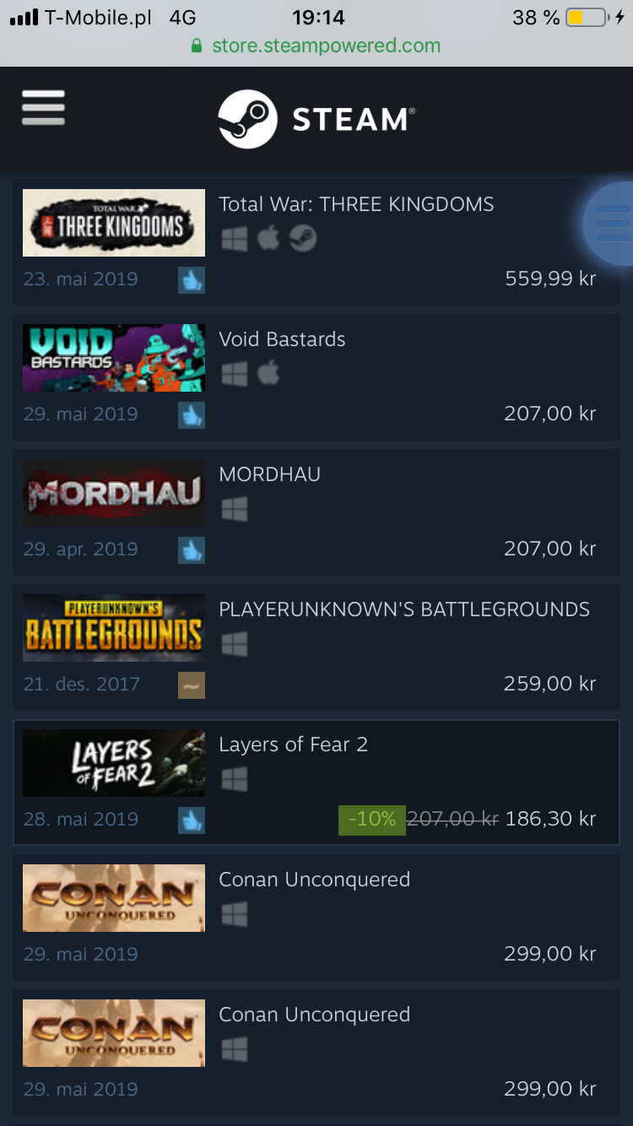Viewport: 633px width, 1126px height.
Task: Select the first Conan Unconquered thumbnail
Action: (x=114, y=898)
